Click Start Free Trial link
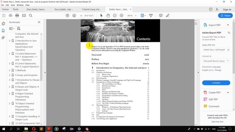 [x=217, y=122]
